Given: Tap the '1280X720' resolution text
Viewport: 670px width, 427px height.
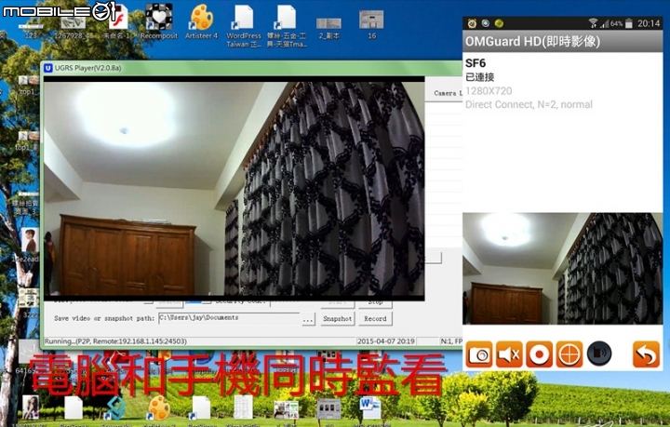Looking at the screenshot, I should tap(489, 91).
